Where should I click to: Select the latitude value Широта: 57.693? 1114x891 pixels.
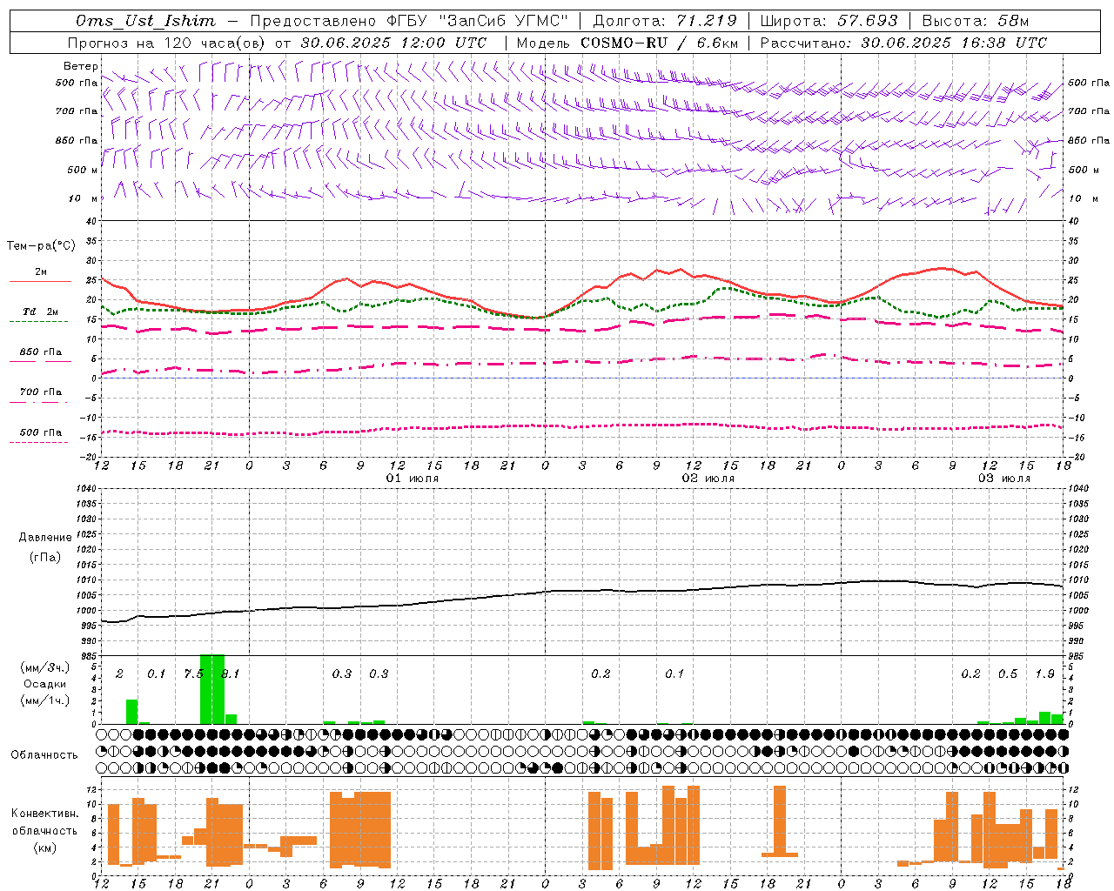point(829,21)
